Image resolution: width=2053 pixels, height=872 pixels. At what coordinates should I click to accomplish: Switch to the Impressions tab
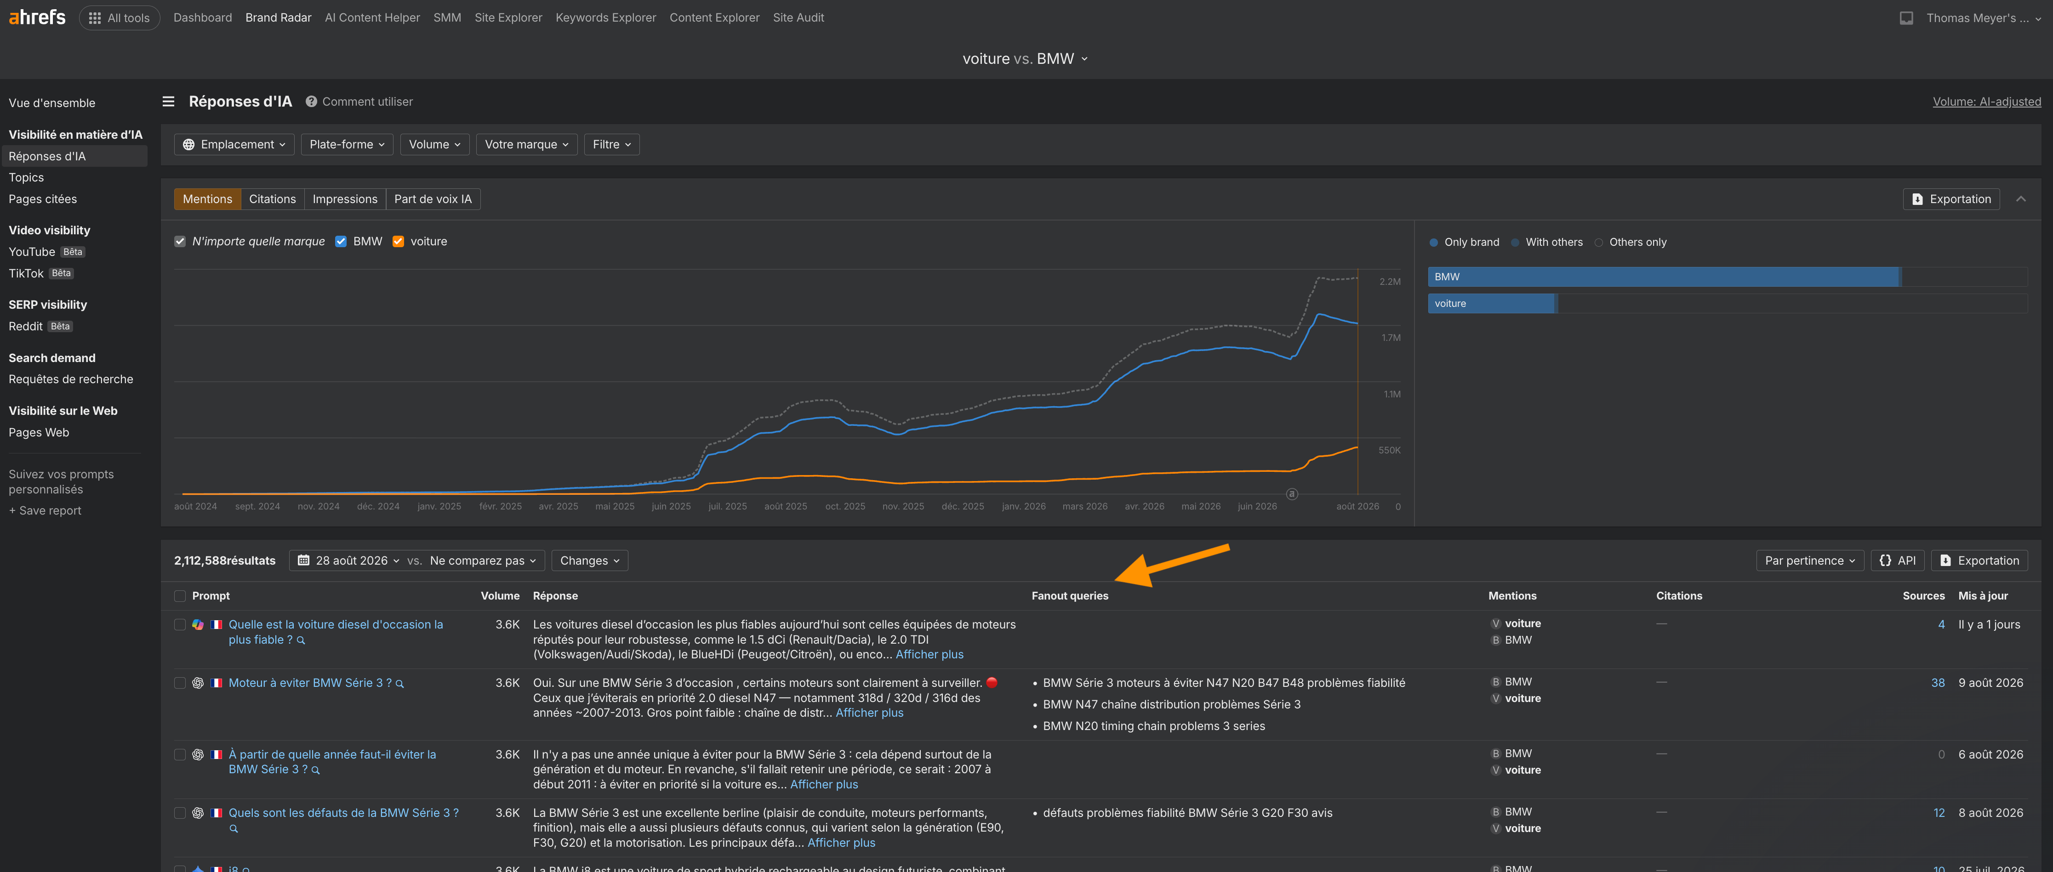(345, 199)
